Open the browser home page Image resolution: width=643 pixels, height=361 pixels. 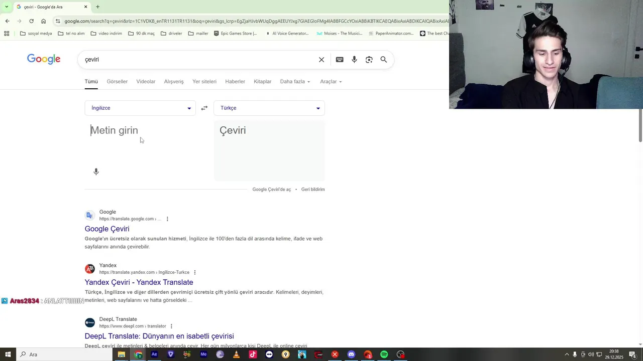[x=43, y=21]
